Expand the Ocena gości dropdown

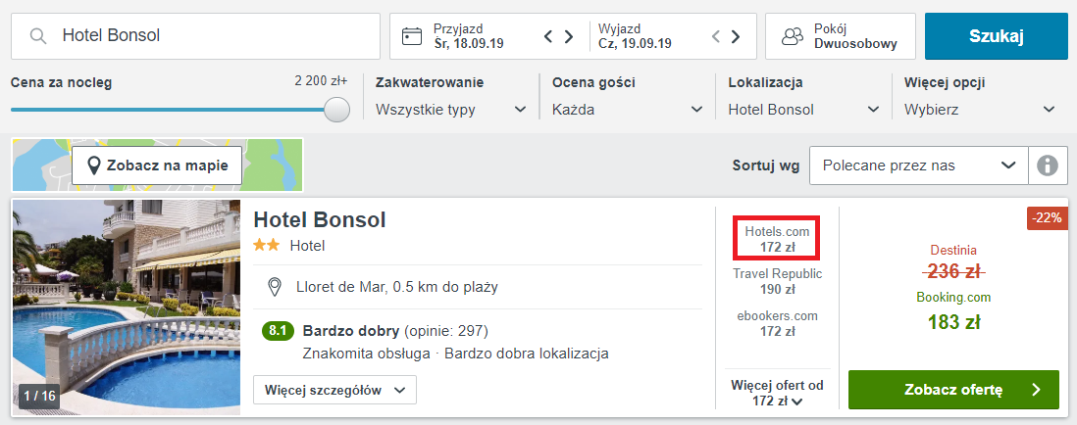point(628,110)
